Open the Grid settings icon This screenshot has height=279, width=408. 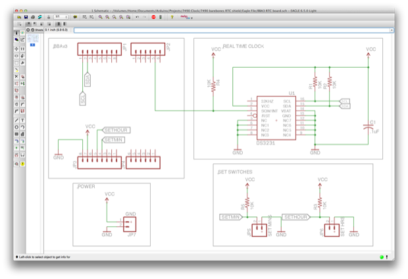[19, 24]
